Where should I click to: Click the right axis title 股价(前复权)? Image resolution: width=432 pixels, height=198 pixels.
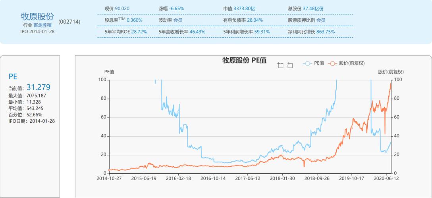click(x=391, y=72)
